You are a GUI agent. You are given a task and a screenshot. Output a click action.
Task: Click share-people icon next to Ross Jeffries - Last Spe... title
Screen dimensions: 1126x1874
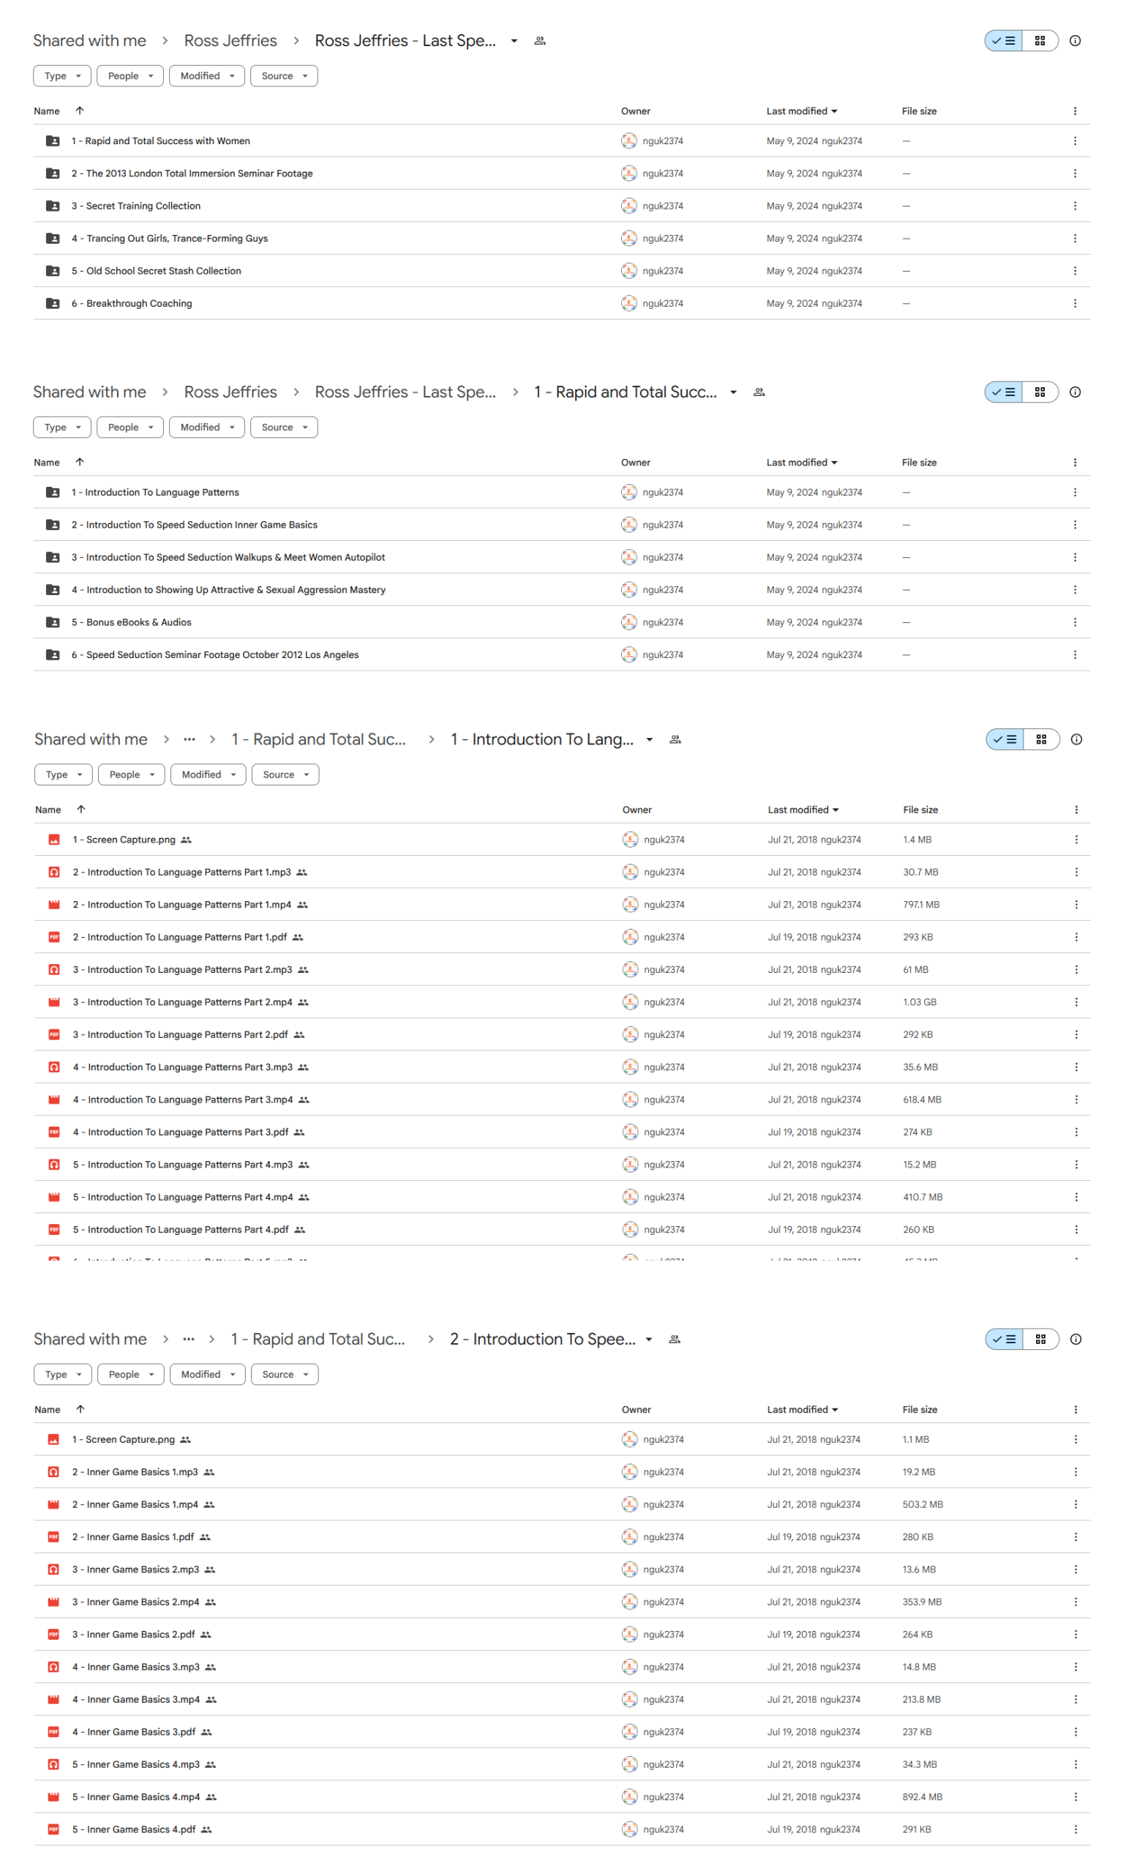[x=539, y=41]
